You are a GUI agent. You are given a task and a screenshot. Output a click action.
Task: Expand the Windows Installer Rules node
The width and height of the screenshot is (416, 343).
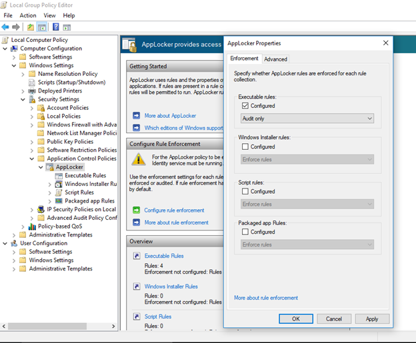50,184
